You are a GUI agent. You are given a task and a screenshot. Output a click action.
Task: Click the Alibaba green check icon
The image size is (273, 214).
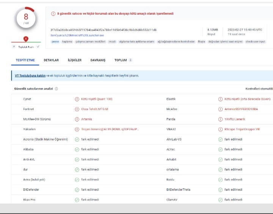click(77, 150)
